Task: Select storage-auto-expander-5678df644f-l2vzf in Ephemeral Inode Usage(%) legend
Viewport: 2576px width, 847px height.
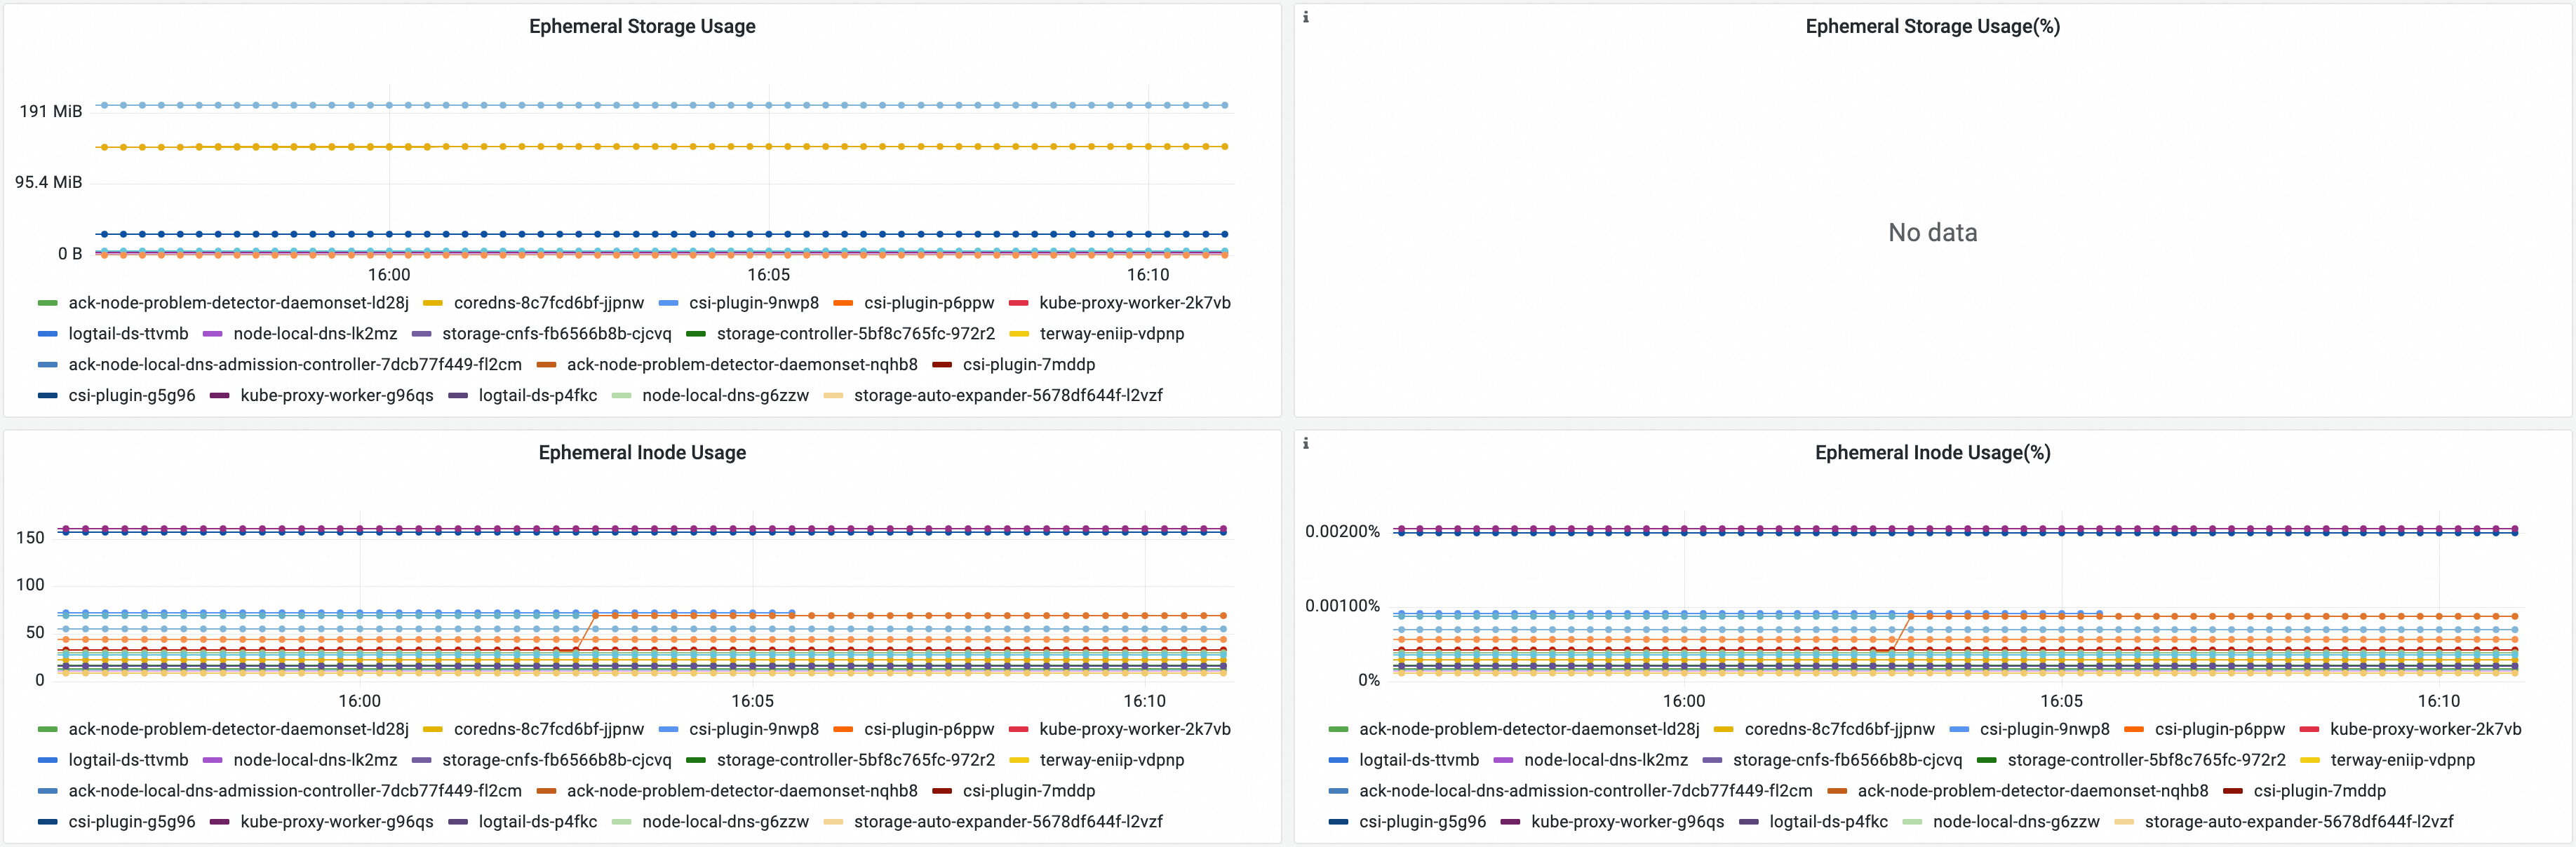Action: click(x=2298, y=822)
